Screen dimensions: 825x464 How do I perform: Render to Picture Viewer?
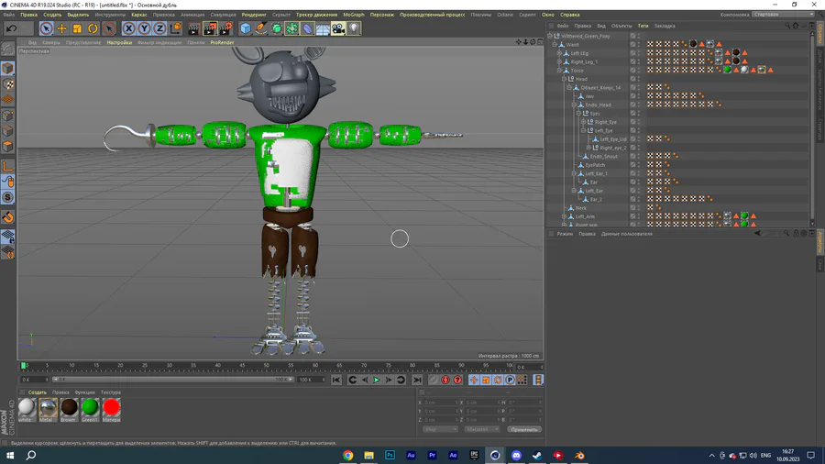[210, 28]
